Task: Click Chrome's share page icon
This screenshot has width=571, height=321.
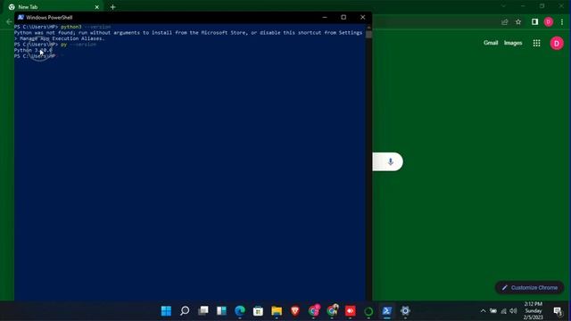Action: click(x=505, y=22)
